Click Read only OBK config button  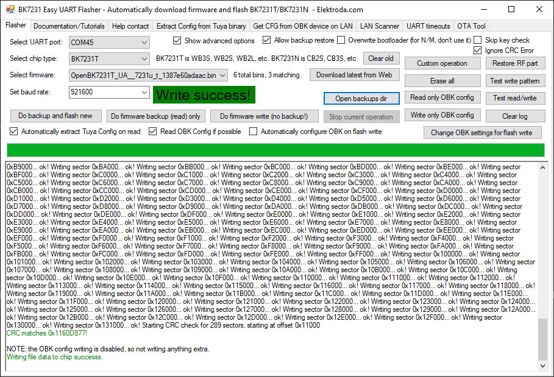442,97
